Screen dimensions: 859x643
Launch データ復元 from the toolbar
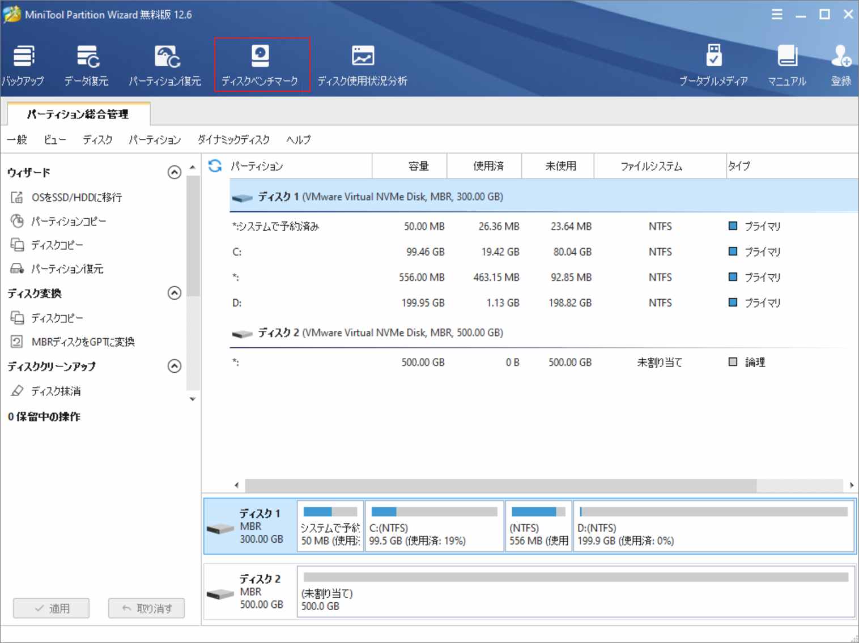[86, 62]
